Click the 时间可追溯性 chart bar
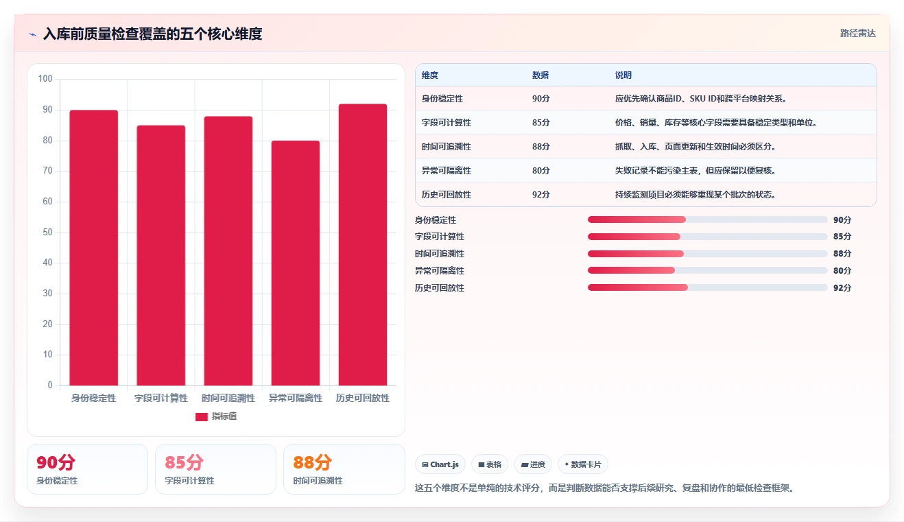The image size is (904, 522). 228,251
